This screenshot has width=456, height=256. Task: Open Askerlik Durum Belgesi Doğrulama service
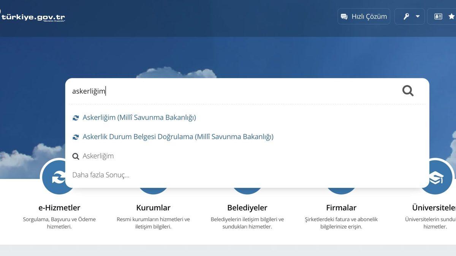pos(178,136)
